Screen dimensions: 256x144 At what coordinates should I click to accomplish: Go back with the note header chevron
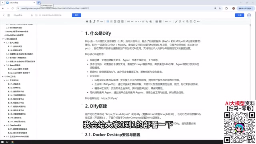tap(4, 15)
